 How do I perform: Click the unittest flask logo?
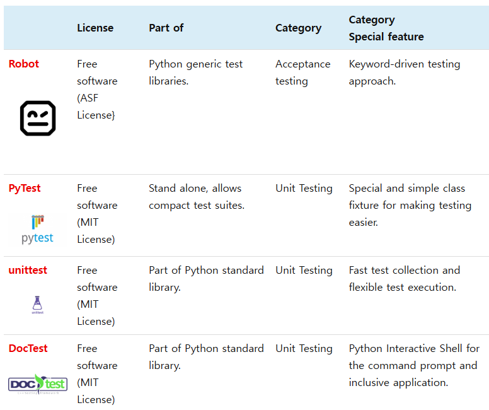click(37, 305)
